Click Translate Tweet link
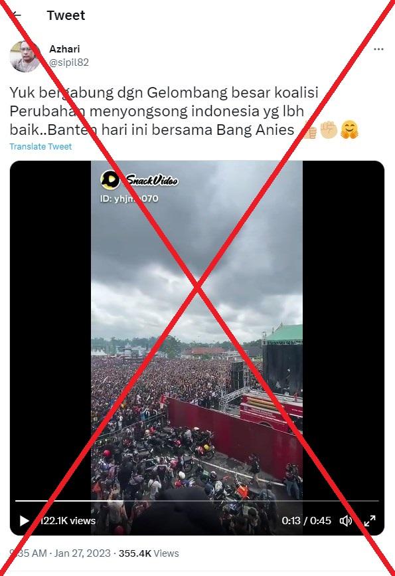This screenshot has height=576, width=395. tap(40, 146)
